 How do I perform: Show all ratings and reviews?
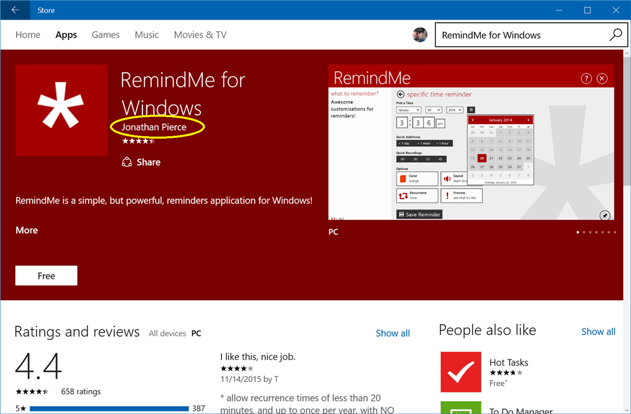click(393, 333)
